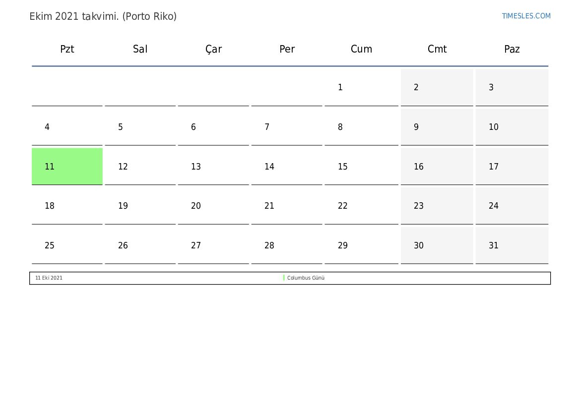
Task: Select date 25 cell
Action: click(x=67, y=245)
